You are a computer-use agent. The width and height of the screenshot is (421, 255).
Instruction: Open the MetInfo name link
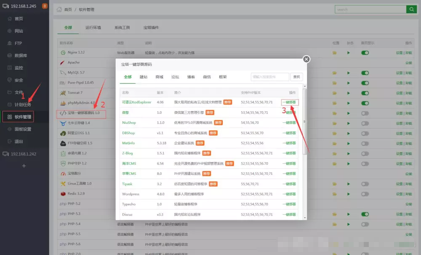pos(128,143)
